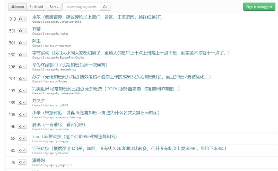Upvote the 字节跳动 suggestion
The width and height of the screenshot is (278, 171).
22,55
